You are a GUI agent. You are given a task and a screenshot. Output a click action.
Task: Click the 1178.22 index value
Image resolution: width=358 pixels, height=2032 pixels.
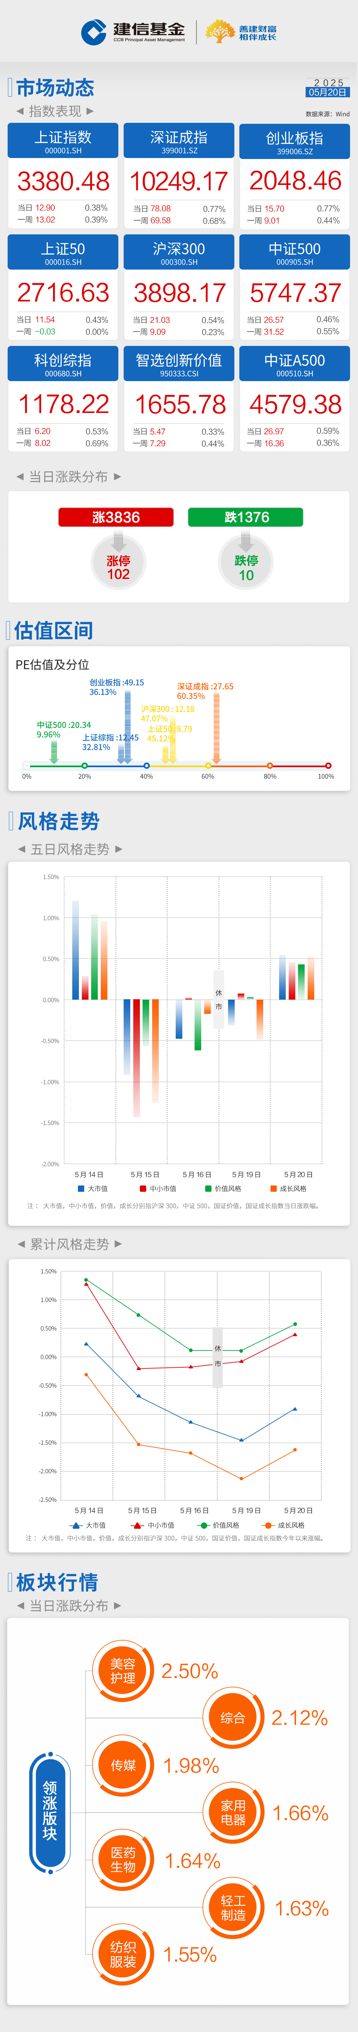(64, 404)
